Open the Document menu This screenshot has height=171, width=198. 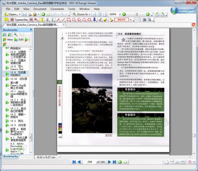(x=40, y=9)
